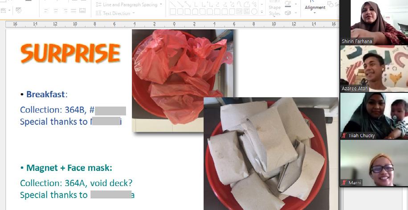Apply shape outline pen color
Screen dimensions: 408x210
click(288, 4)
